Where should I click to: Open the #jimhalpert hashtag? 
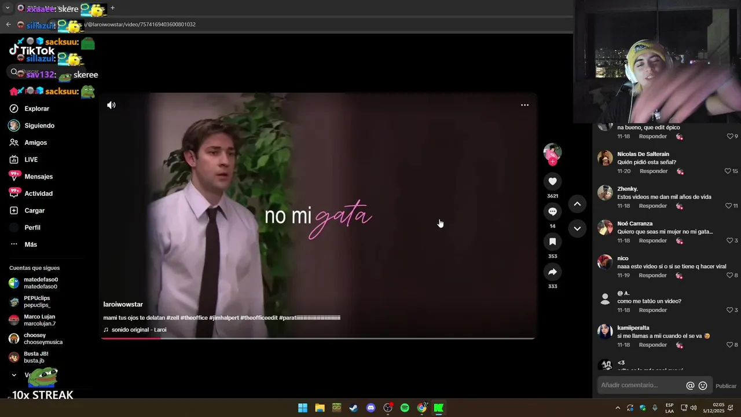tap(224, 318)
